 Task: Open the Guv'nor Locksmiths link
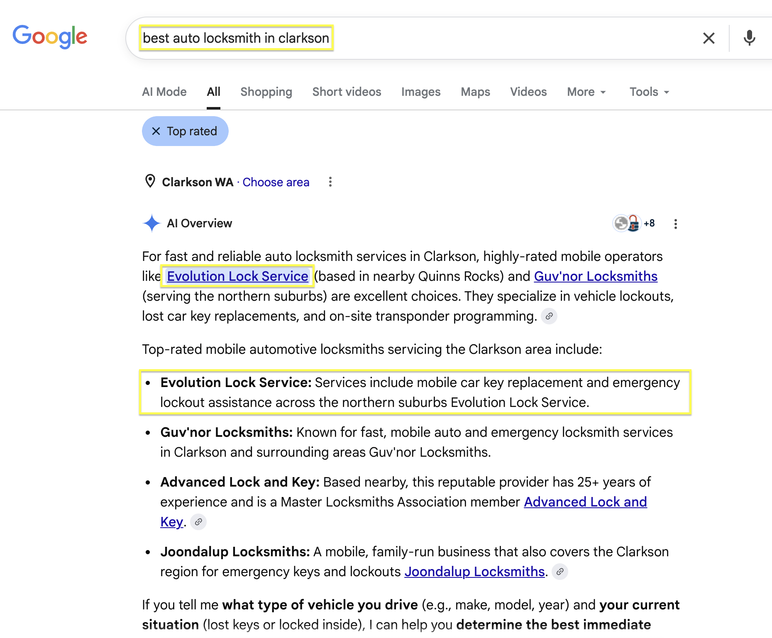(x=596, y=276)
